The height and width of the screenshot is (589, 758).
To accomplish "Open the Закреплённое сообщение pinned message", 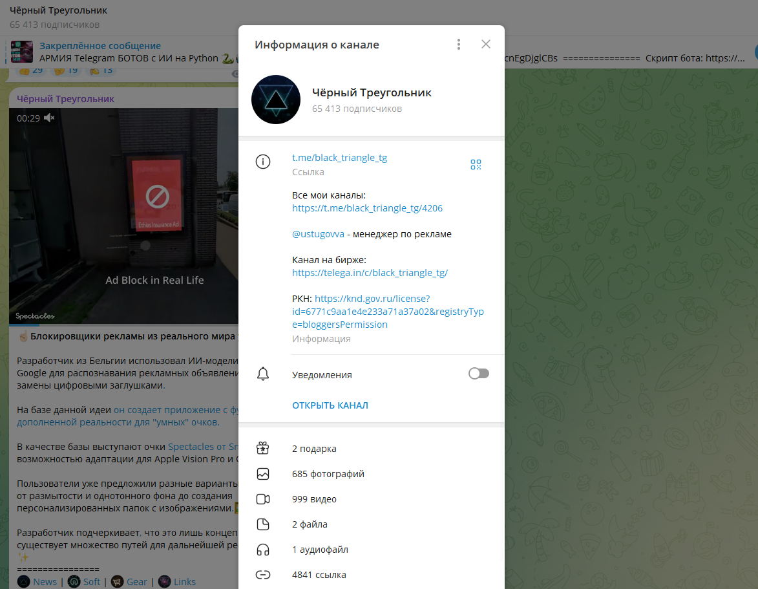I will [100, 45].
